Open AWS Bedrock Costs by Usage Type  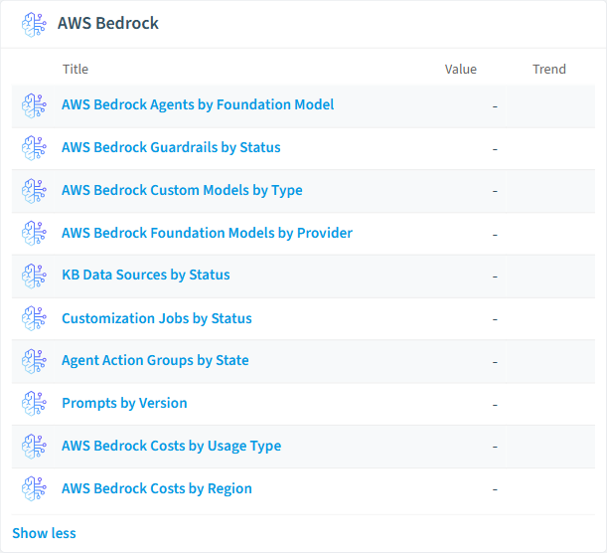(172, 446)
